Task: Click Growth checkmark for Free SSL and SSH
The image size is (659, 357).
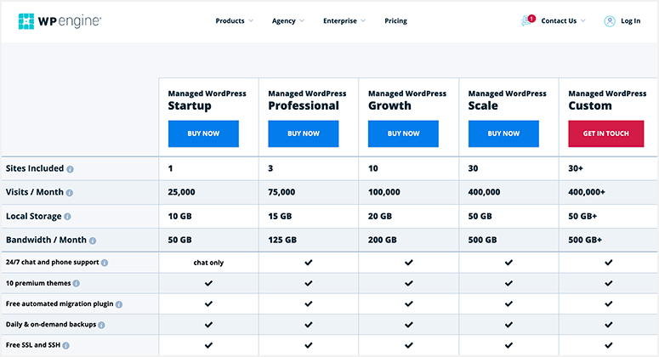Action: pyautogui.click(x=408, y=345)
